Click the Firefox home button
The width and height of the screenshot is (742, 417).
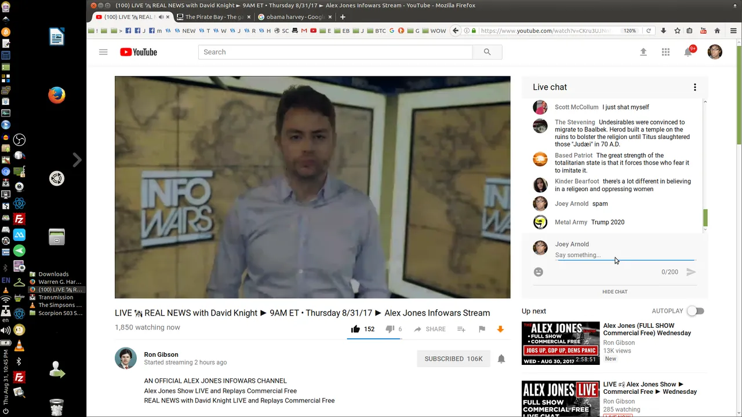tap(717, 31)
